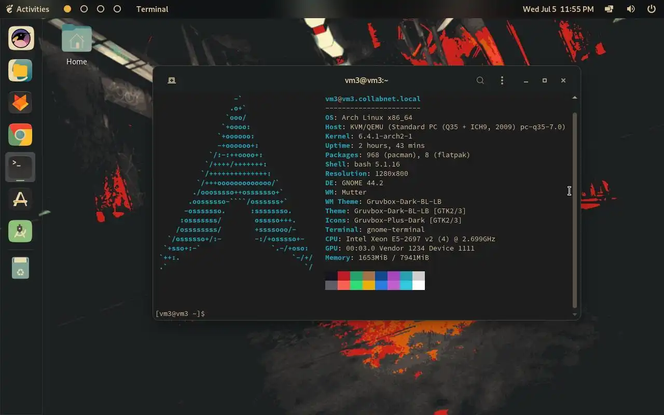Click the pure white color block
664x415 pixels.
[x=419, y=285]
